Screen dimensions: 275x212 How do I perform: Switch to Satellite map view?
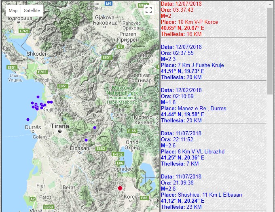coord(32,10)
